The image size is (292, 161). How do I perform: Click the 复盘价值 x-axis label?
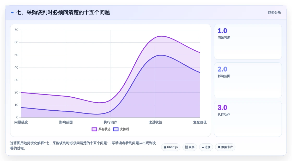coord(200,122)
